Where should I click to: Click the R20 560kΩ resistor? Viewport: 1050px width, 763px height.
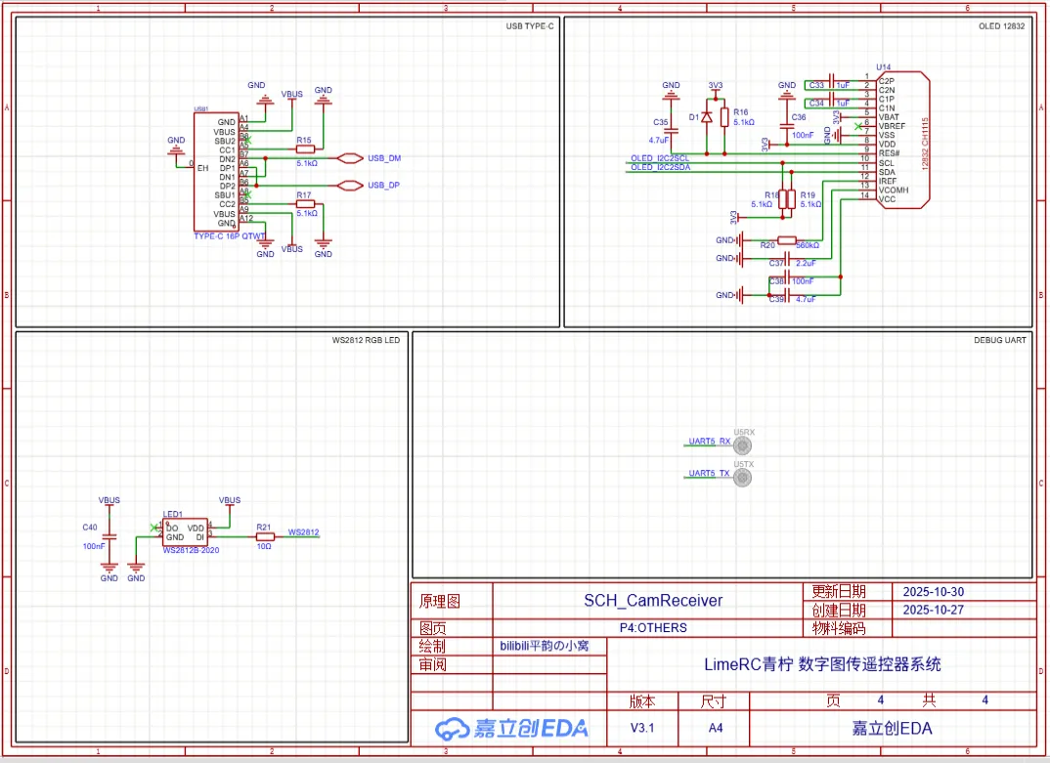pos(787,240)
